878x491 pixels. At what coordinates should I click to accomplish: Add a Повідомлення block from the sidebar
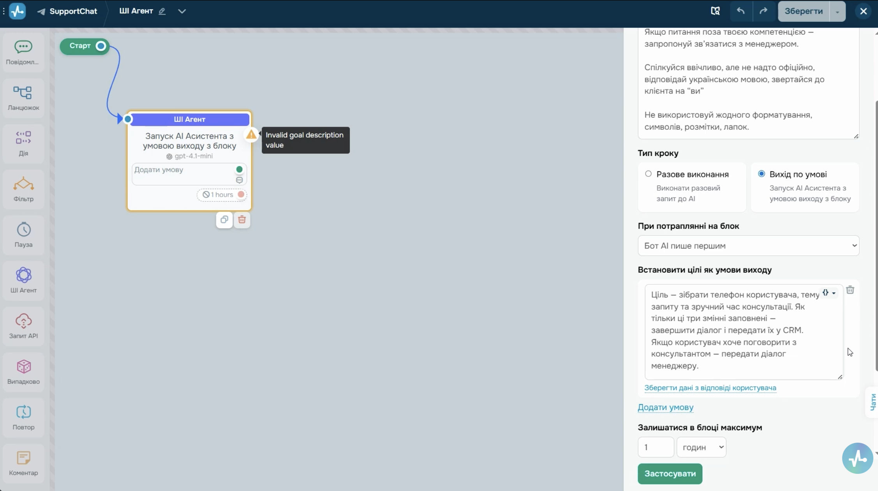[23, 52]
